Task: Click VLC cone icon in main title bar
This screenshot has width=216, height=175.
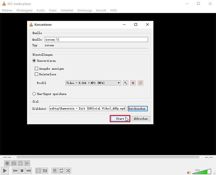Action: tap(4, 4)
